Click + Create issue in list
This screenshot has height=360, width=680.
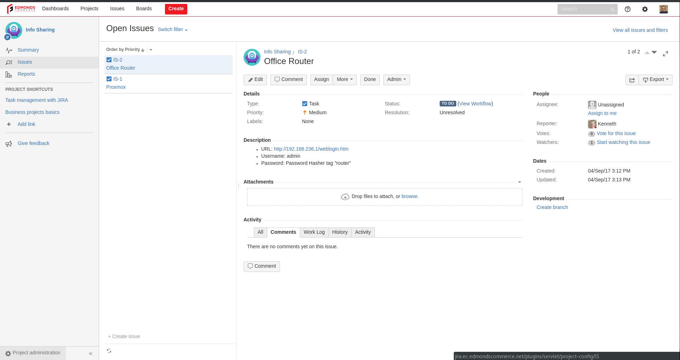pyautogui.click(x=124, y=337)
